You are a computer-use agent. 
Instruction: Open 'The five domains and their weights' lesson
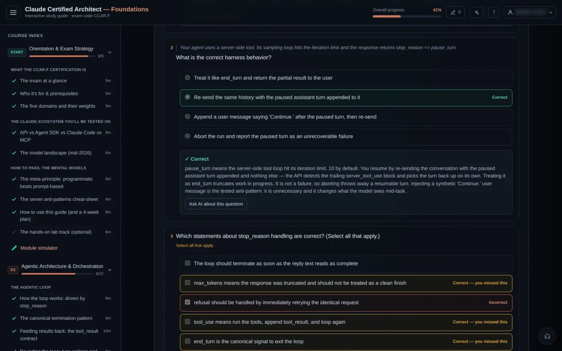(57, 106)
